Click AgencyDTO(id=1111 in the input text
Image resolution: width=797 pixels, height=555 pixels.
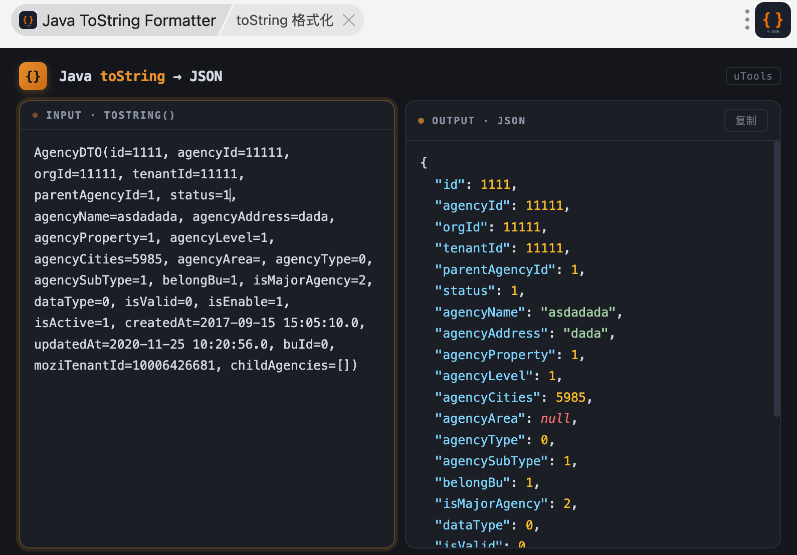98,152
